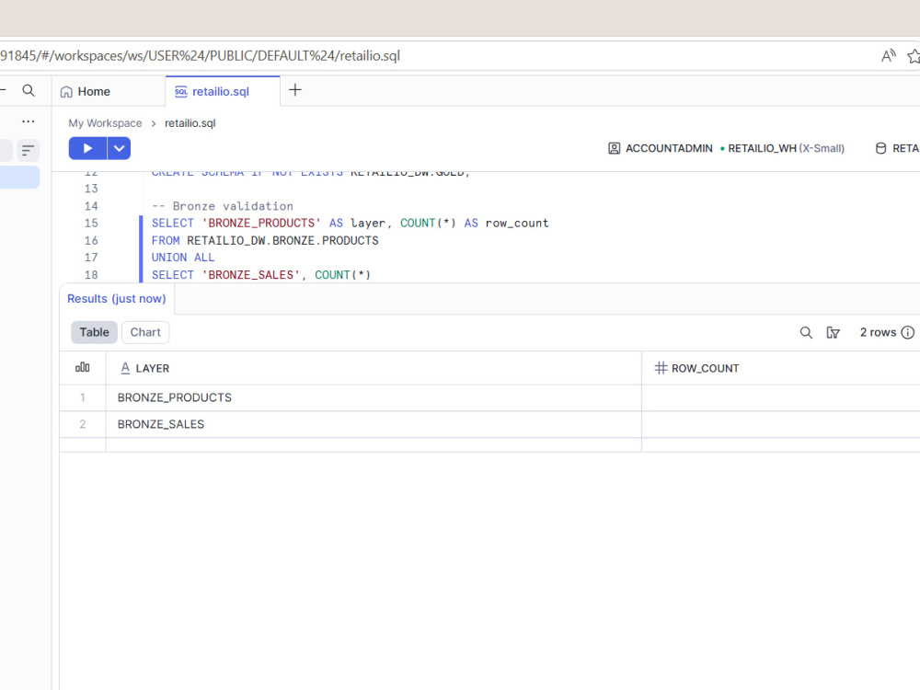Click the highlighted item in left sidebar
920x690 pixels.
point(19,178)
